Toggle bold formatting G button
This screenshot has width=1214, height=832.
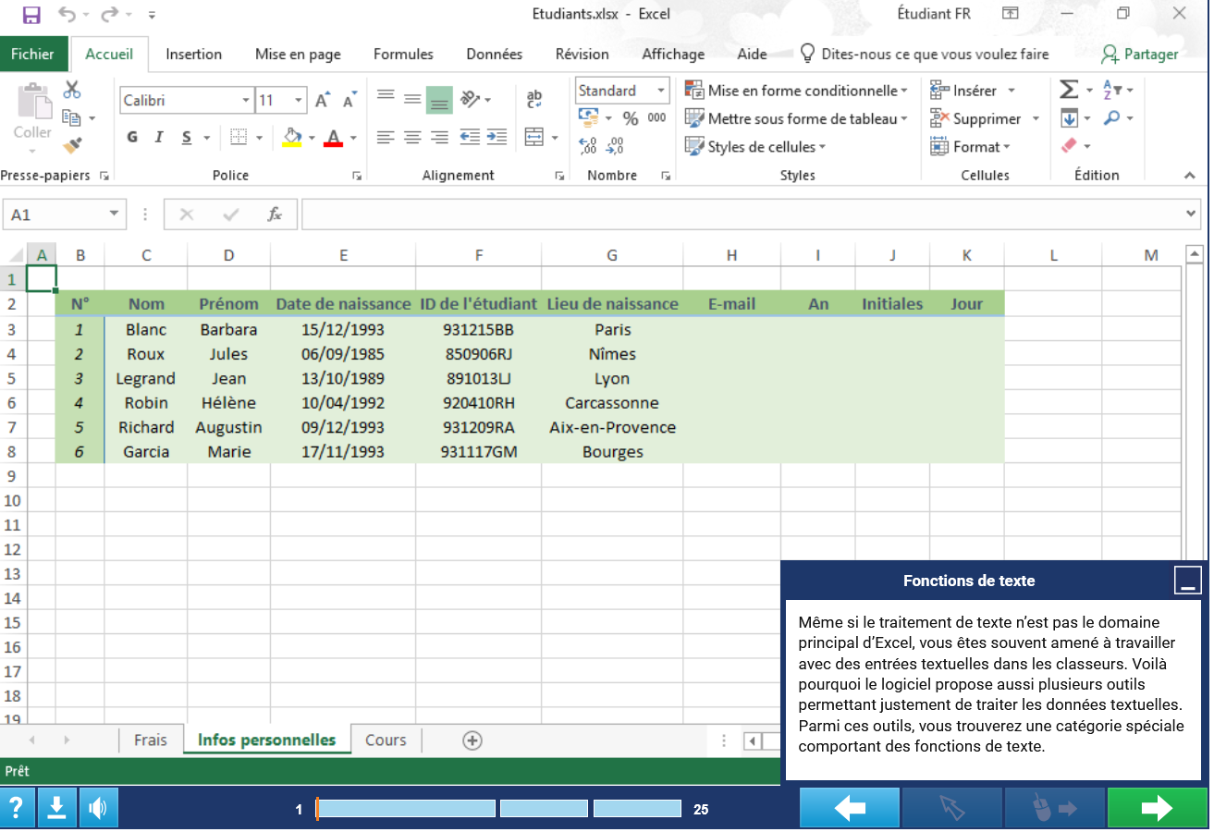click(x=132, y=138)
